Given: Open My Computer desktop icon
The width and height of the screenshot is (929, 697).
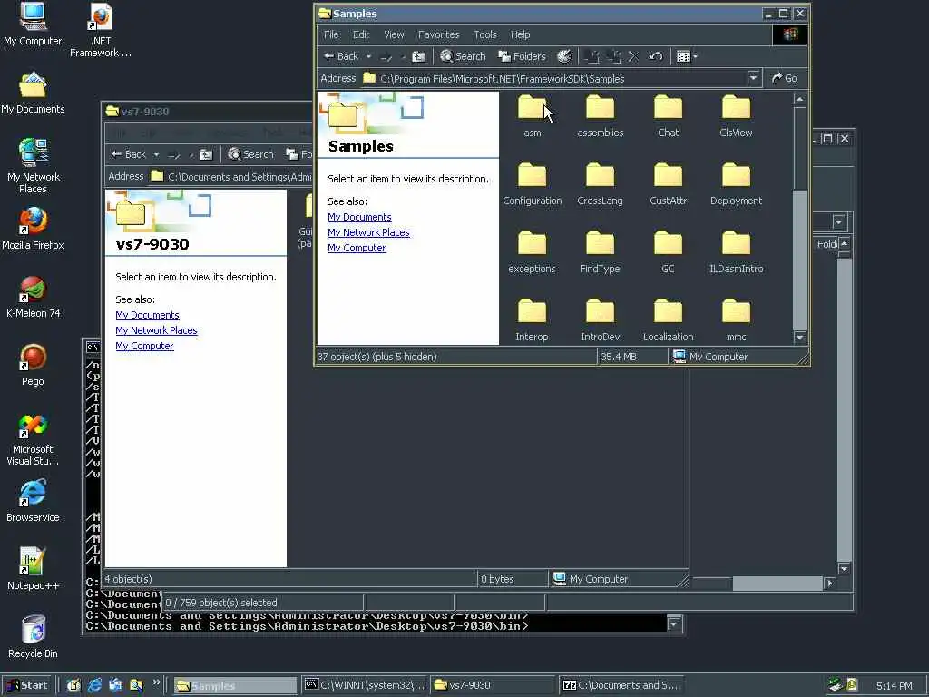Looking at the screenshot, I should click(33, 25).
